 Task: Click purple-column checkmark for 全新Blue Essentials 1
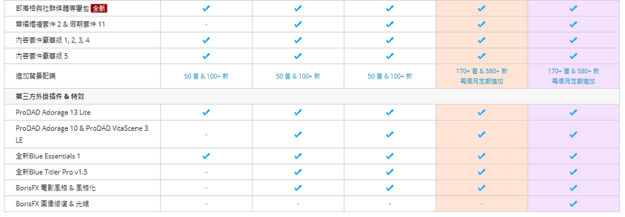click(573, 156)
